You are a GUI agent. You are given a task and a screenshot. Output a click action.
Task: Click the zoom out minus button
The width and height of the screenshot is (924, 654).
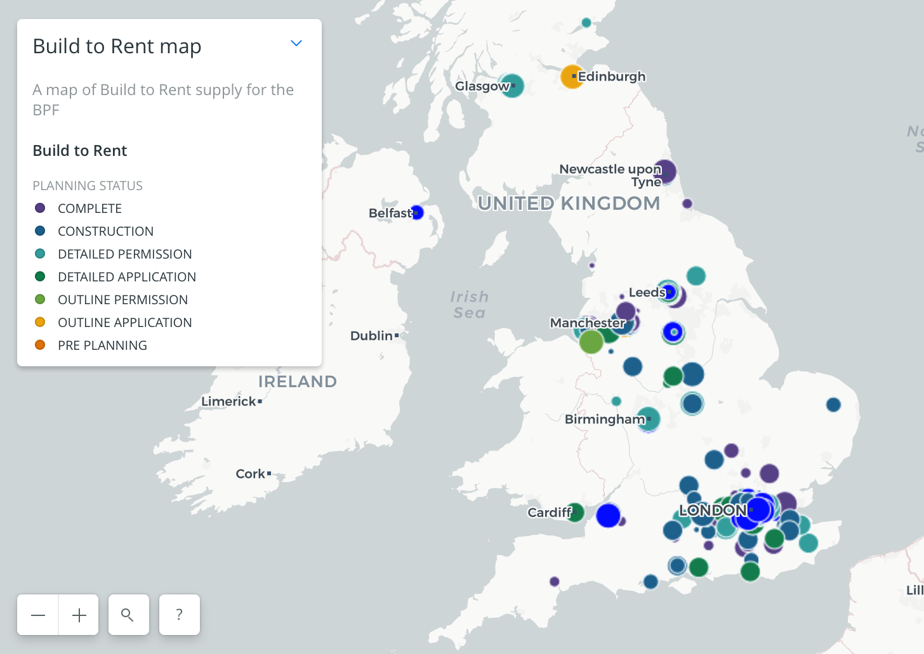(38, 615)
